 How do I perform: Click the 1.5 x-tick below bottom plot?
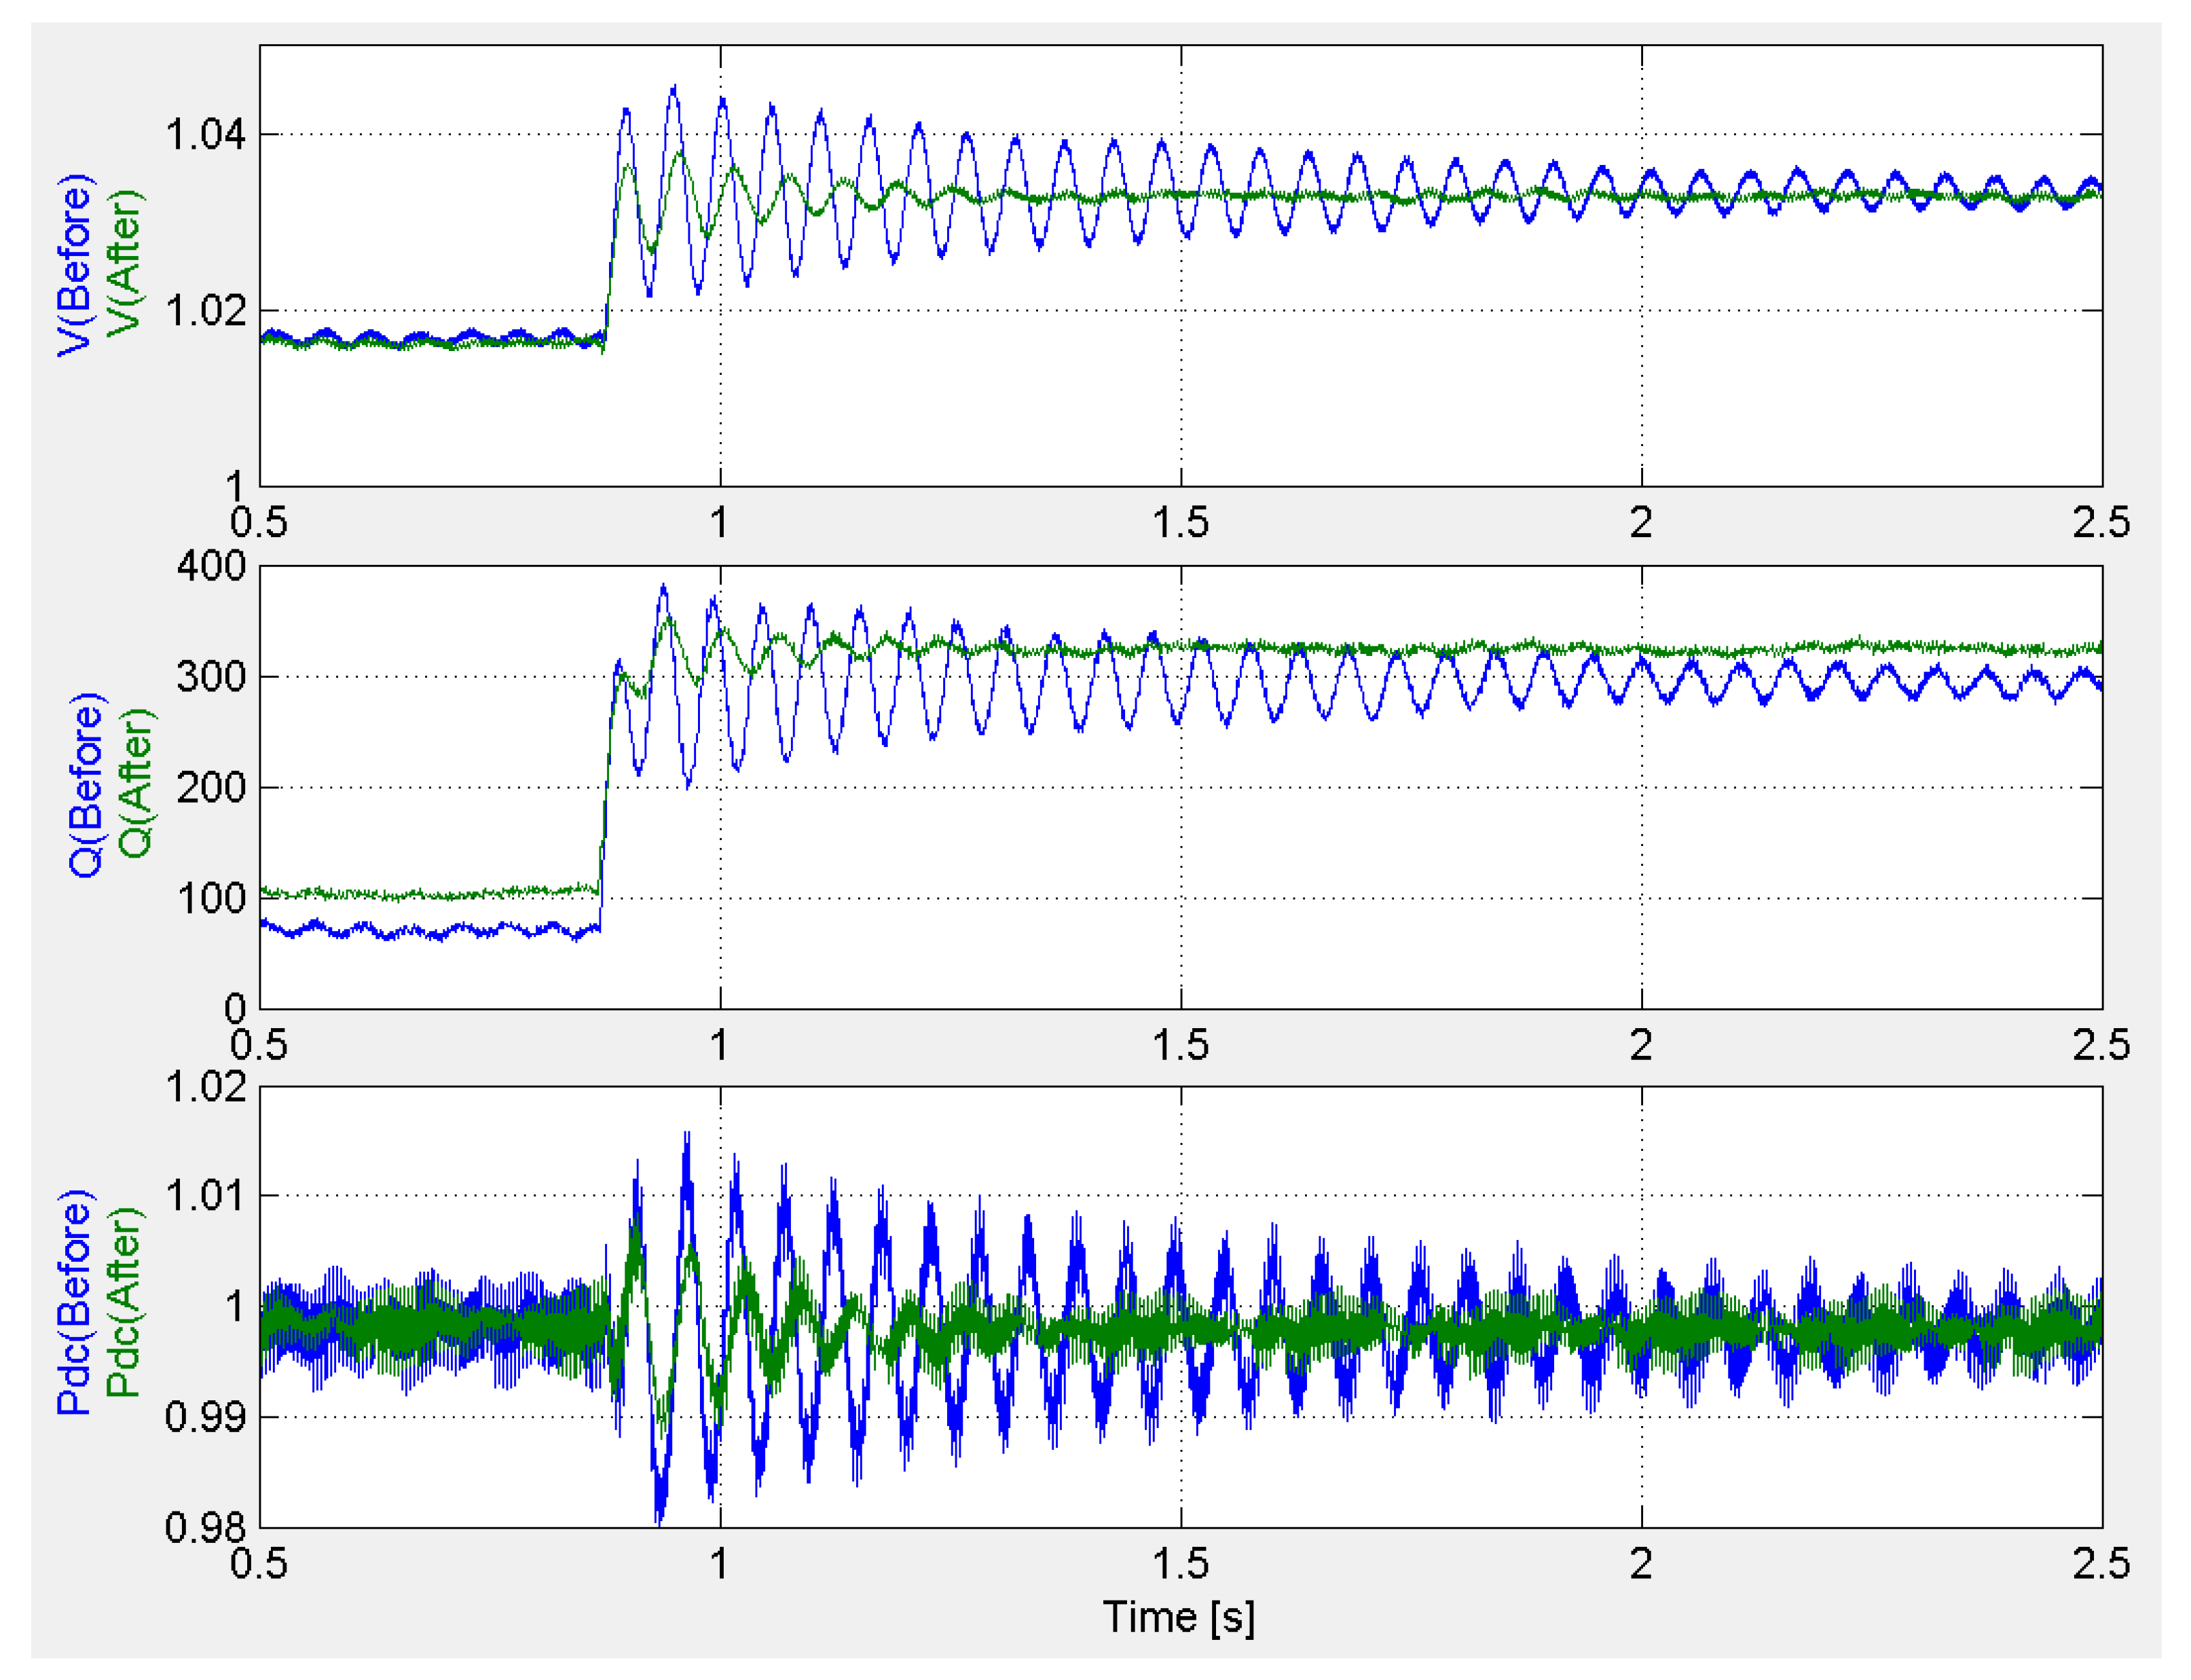pos(1180,1564)
